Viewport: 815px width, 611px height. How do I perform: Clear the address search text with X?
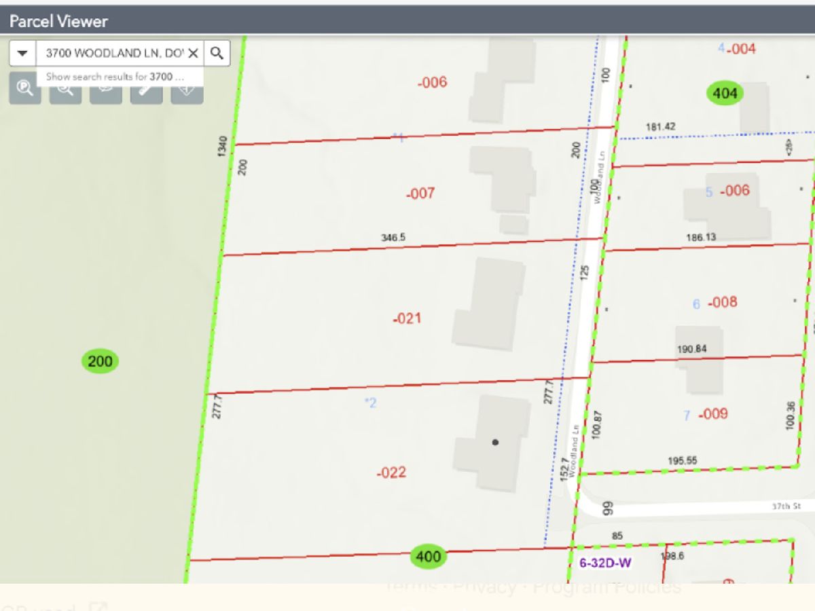pyautogui.click(x=193, y=53)
